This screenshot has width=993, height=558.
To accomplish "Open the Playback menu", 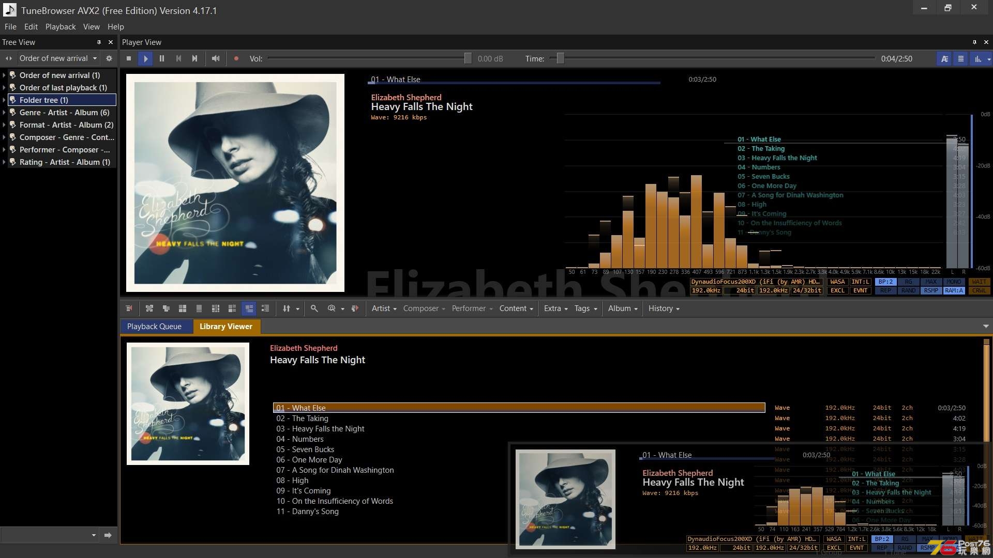I will tap(61, 27).
